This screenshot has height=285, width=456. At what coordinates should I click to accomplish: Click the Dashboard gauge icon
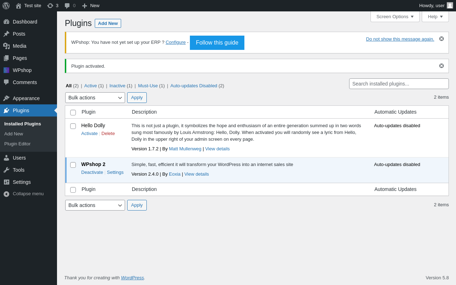6,22
